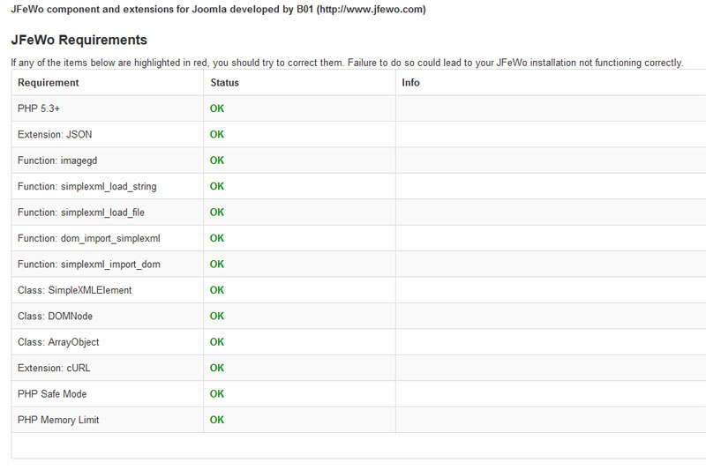Click Function: simplexml_load_file label

[x=81, y=213]
